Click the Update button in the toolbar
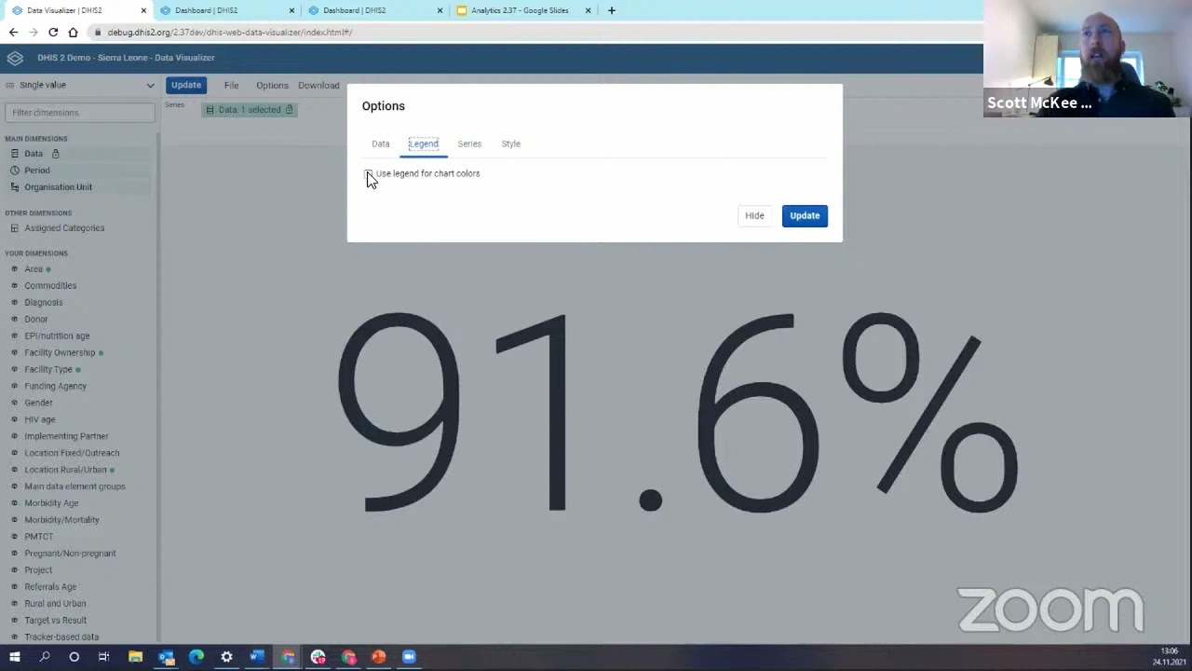1192x671 pixels. pyautogui.click(x=186, y=85)
